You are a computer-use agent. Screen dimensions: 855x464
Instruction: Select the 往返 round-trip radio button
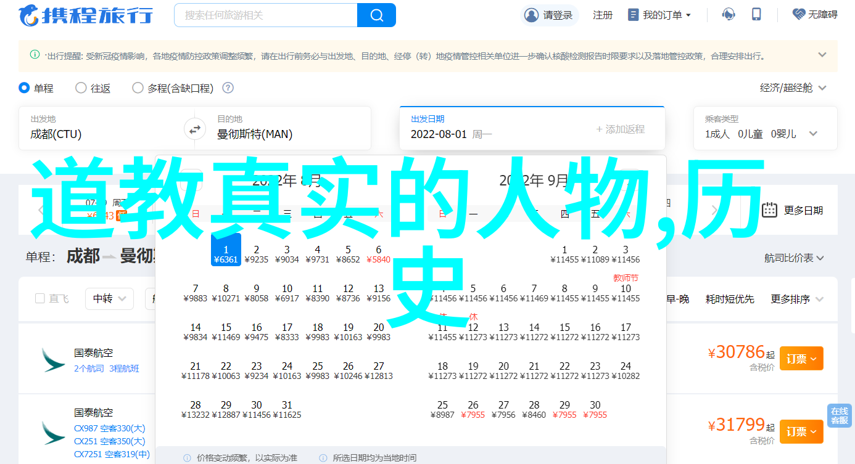click(x=81, y=88)
